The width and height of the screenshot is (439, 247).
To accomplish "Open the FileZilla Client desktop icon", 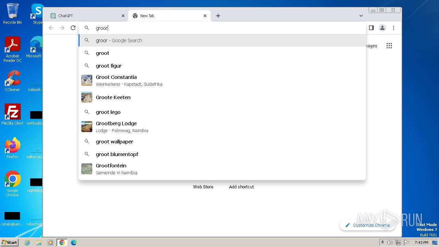I will [x=12, y=115].
